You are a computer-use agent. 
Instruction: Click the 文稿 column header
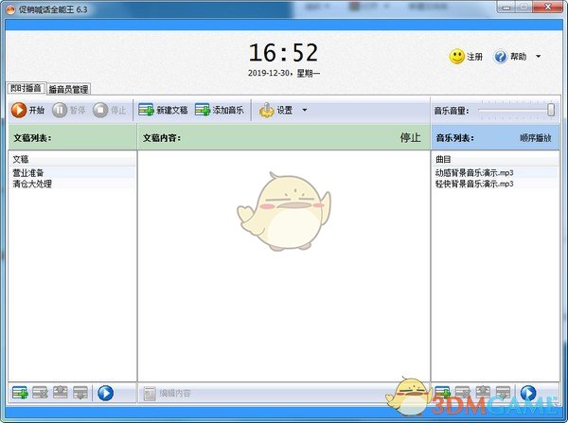(72, 159)
